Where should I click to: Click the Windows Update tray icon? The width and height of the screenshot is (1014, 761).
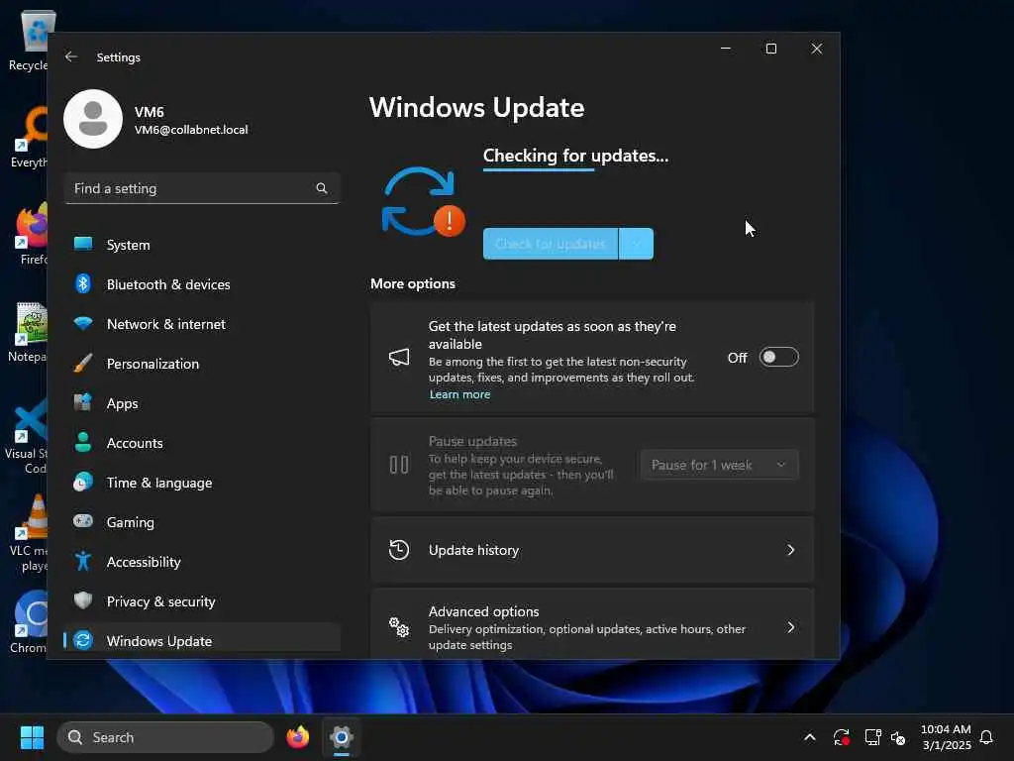click(842, 737)
